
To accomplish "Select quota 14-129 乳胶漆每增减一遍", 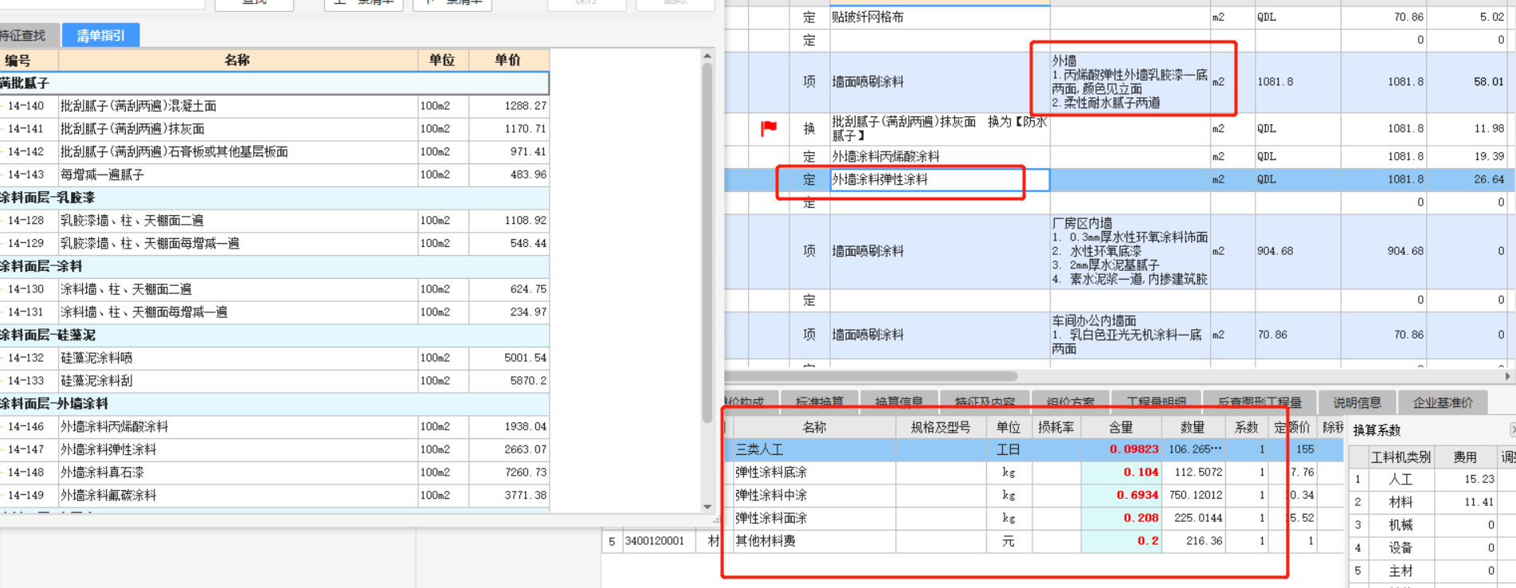I will (x=274, y=243).
